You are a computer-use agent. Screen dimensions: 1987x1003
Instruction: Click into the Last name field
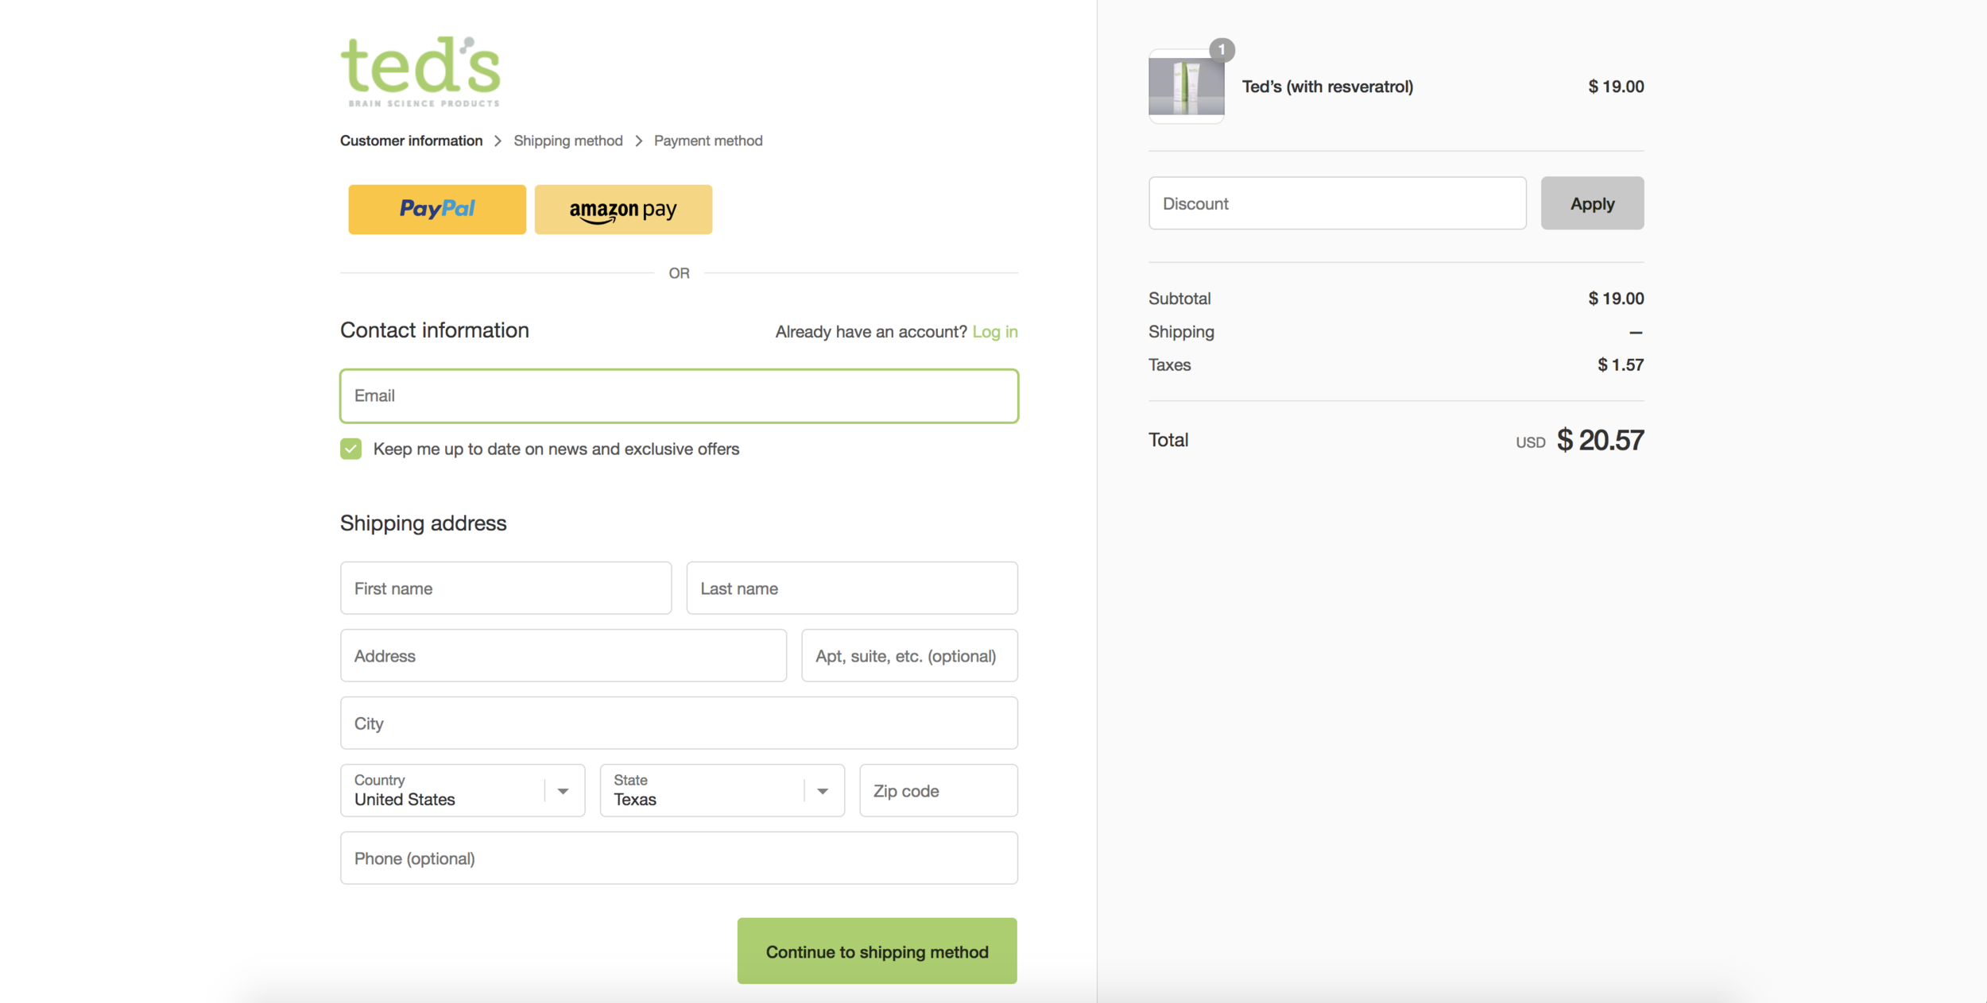[852, 588]
